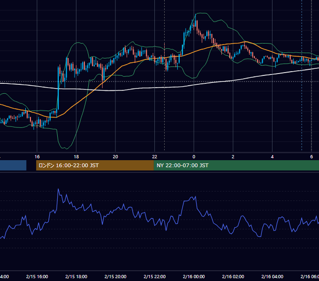Click the '2/16 04:00' date label
This screenshot has height=281, width=319.
click(272, 277)
